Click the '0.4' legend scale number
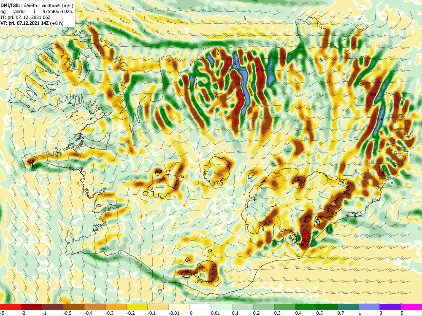This screenshot has width=422, height=316. pos(299,313)
